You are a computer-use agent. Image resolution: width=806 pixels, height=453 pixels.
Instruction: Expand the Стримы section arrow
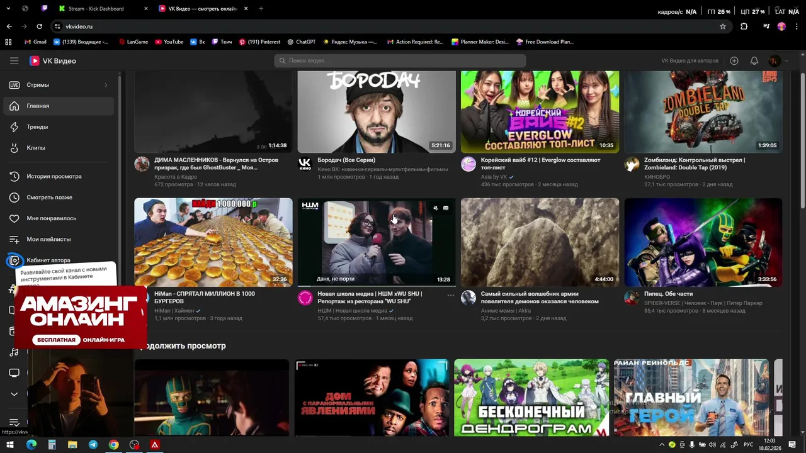pos(106,85)
